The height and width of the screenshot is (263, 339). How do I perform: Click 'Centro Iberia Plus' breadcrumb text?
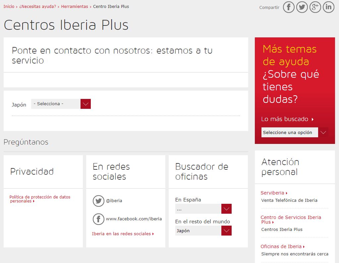point(111,7)
